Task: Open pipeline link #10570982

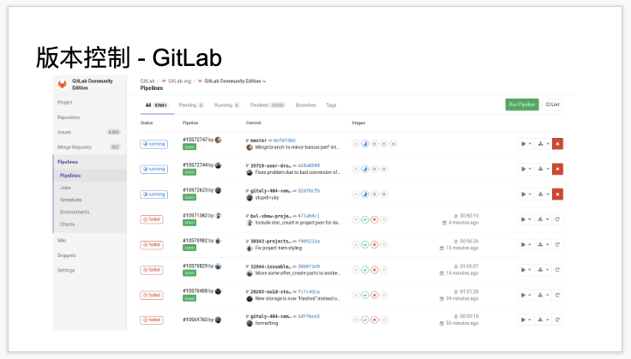Action: pyautogui.click(x=195, y=241)
